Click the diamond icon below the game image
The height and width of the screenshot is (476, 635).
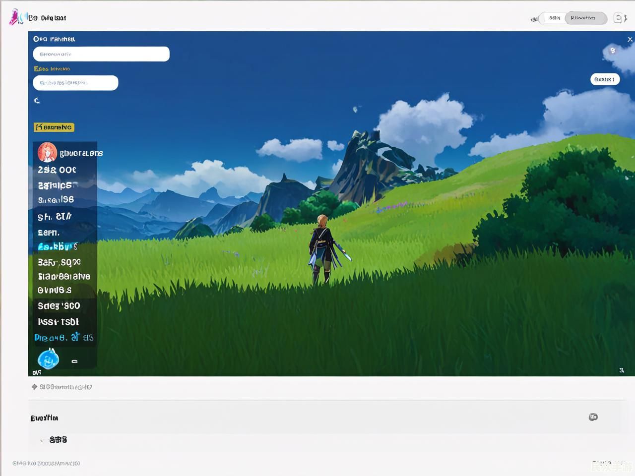point(34,387)
